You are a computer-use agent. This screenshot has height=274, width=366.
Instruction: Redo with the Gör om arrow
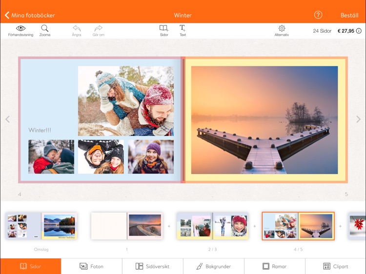99,29
